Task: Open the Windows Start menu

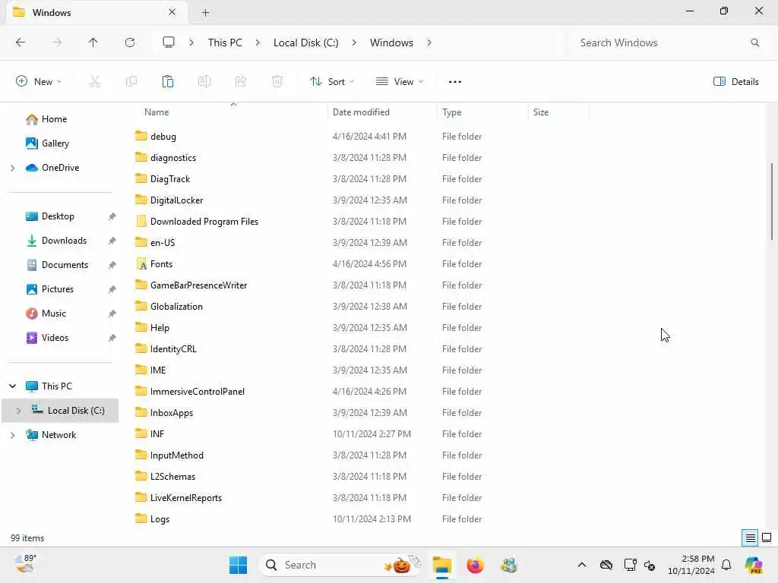Action: click(x=238, y=565)
